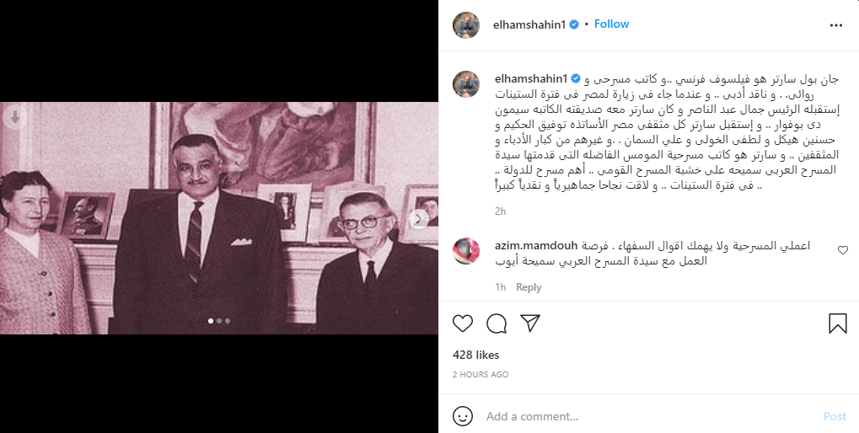The image size is (859, 433).
Task: Open the emoji picker smiley icon
Action: pyautogui.click(x=463, y=416)
